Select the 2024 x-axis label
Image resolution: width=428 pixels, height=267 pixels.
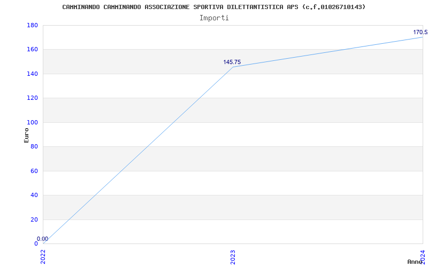(423, 256)
